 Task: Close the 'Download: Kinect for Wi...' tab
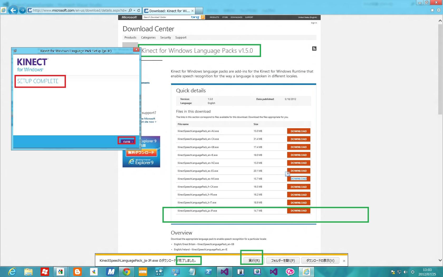192,11
